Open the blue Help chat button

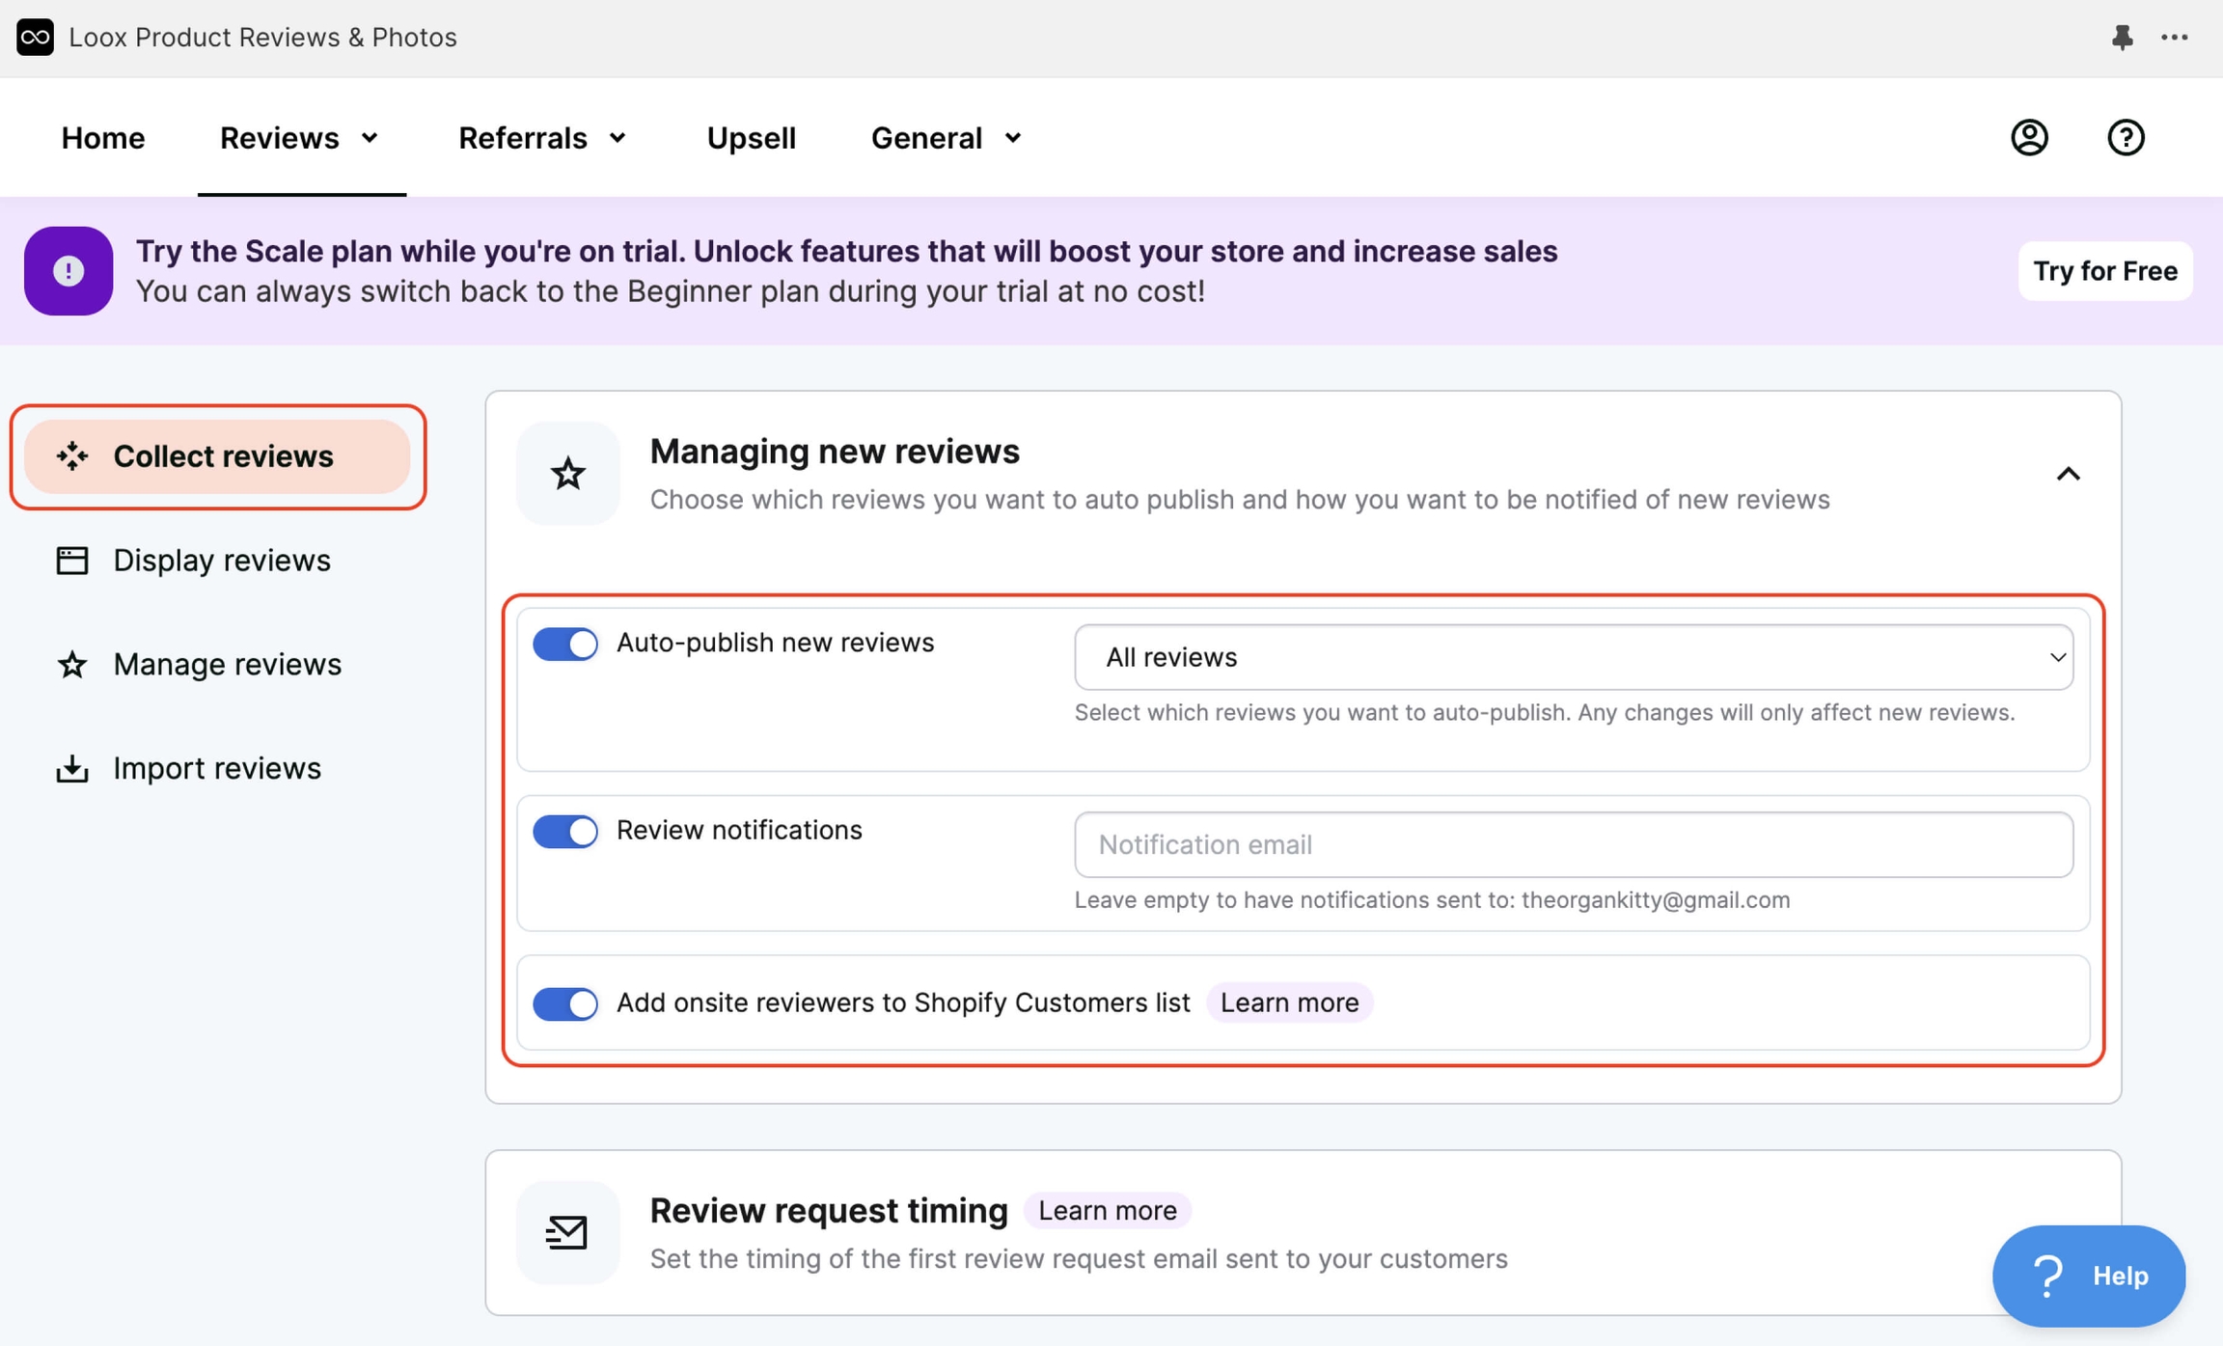click(2088, 1276)
